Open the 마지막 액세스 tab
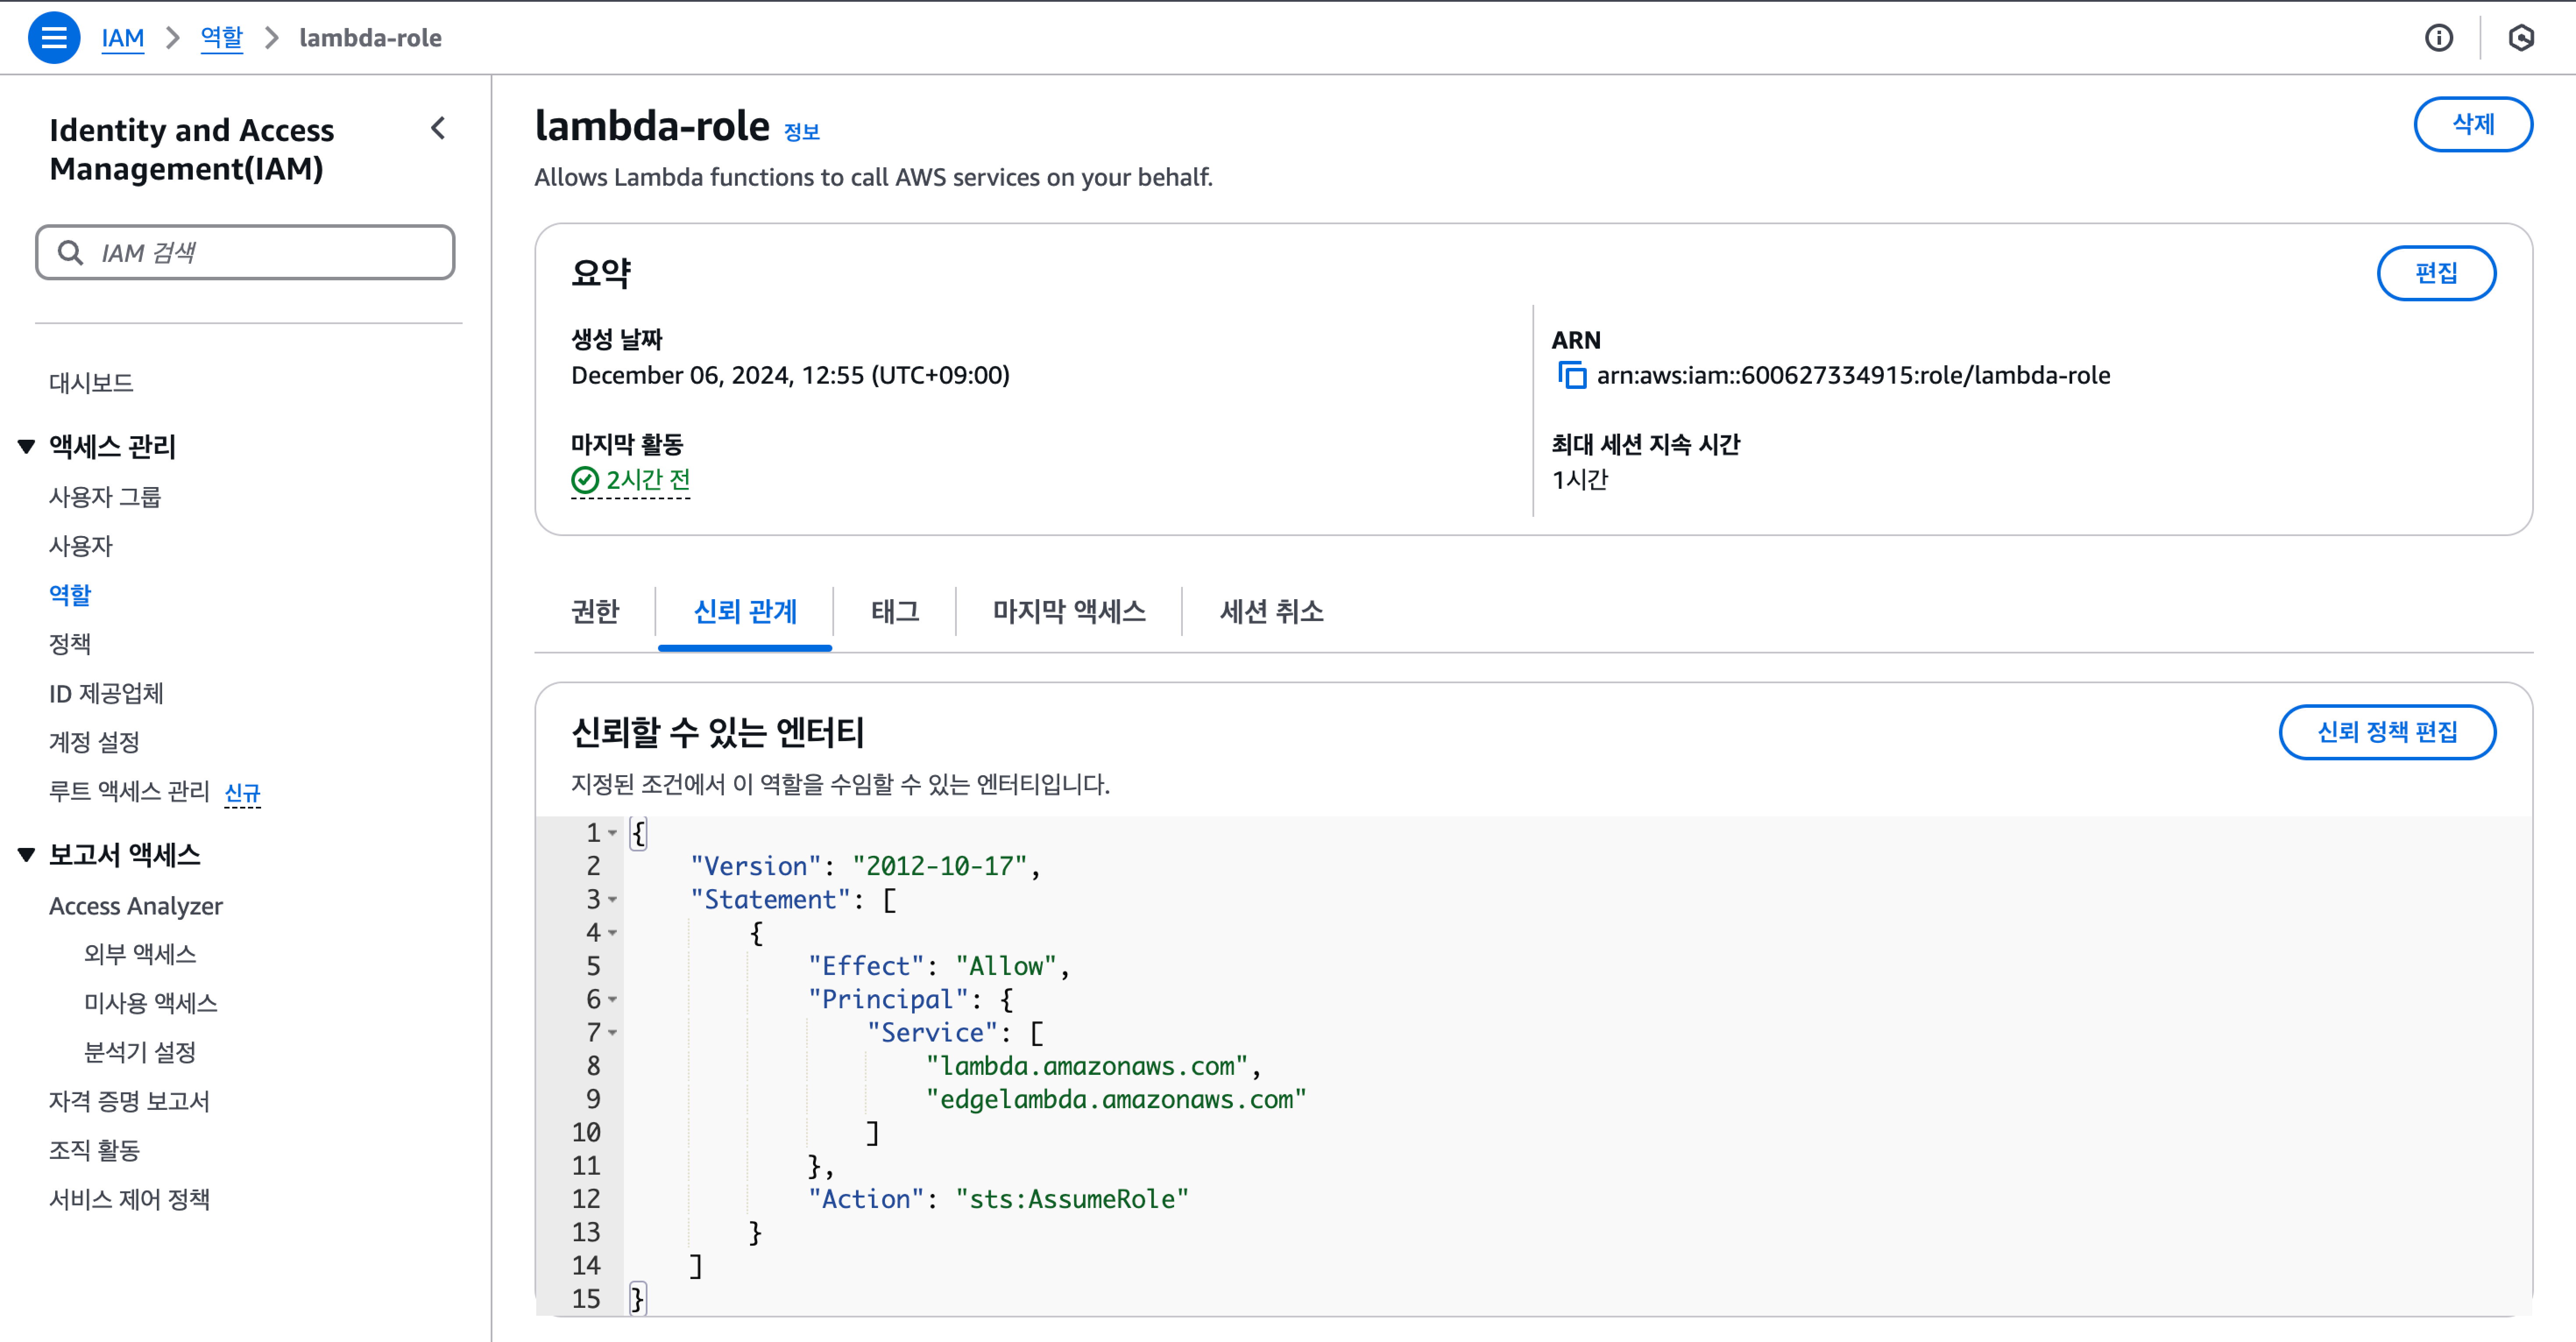Image resolution: width=2576 pixels, height=1342 pixels. 1068,611
